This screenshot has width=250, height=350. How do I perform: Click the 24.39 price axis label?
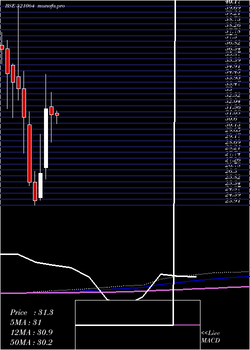point(232,195)
